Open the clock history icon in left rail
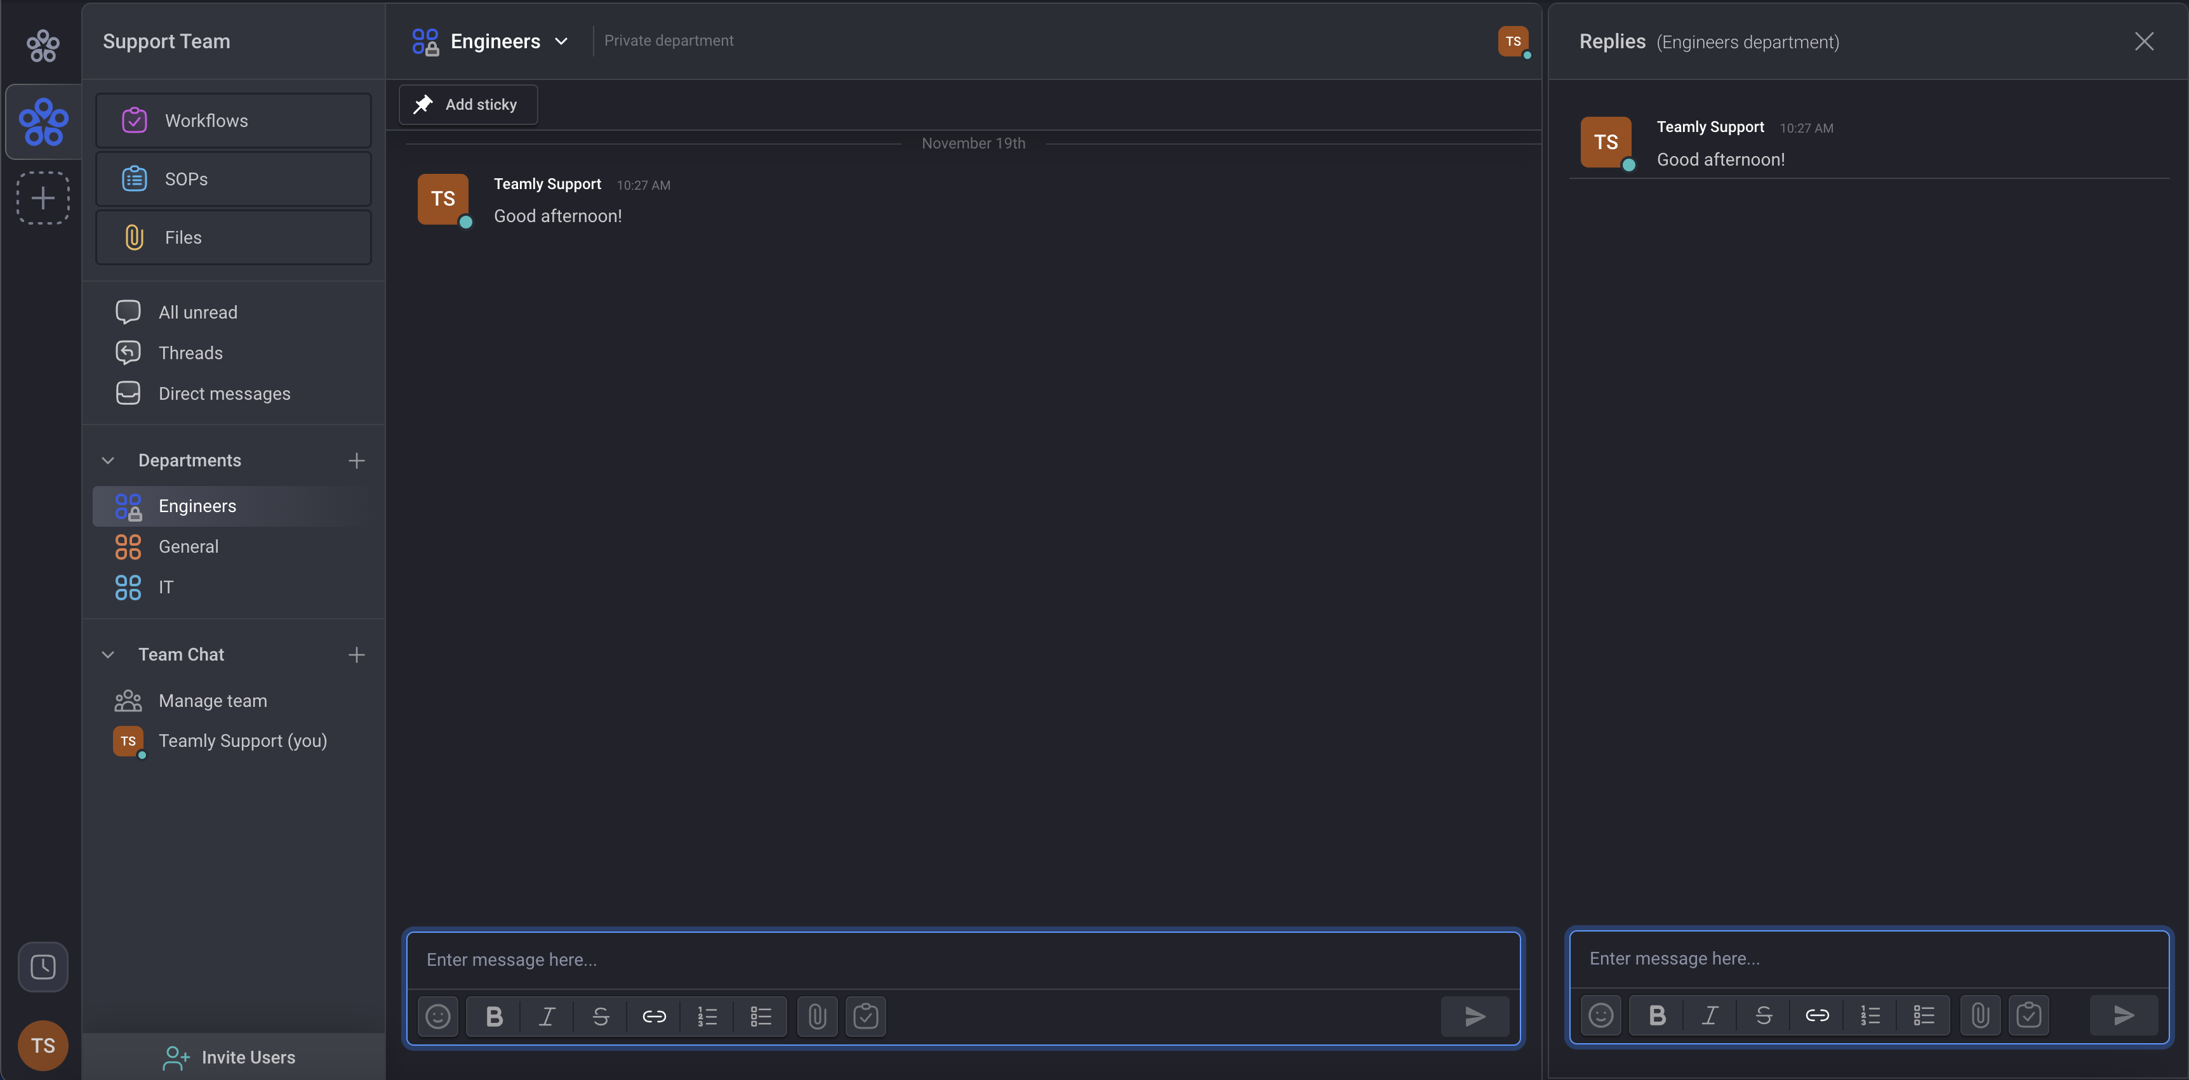This screenshot has height=1080, width=2189. [43, 966]
